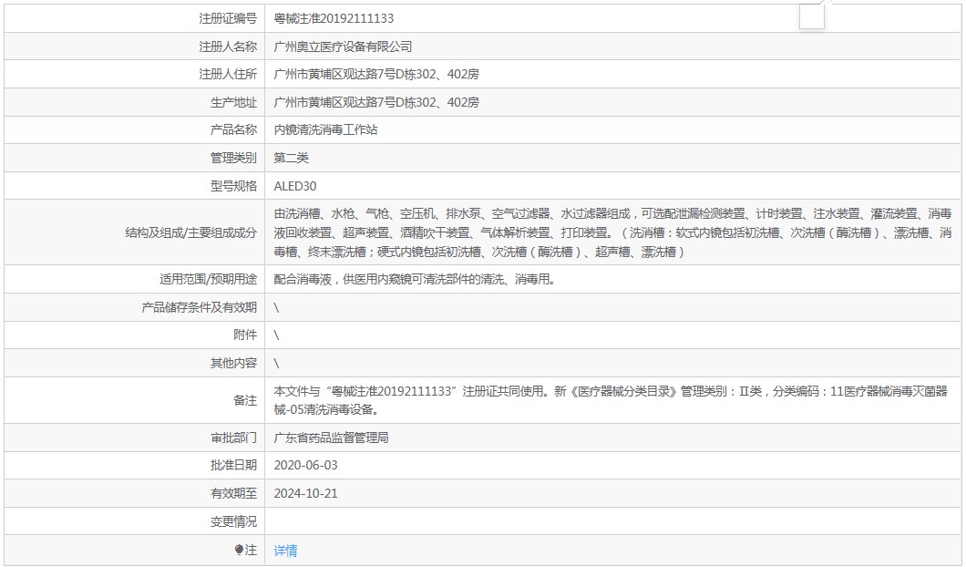Click the 注册人住所 address value
This screenshot has height=567, width=966.
(x=375, y=75)
